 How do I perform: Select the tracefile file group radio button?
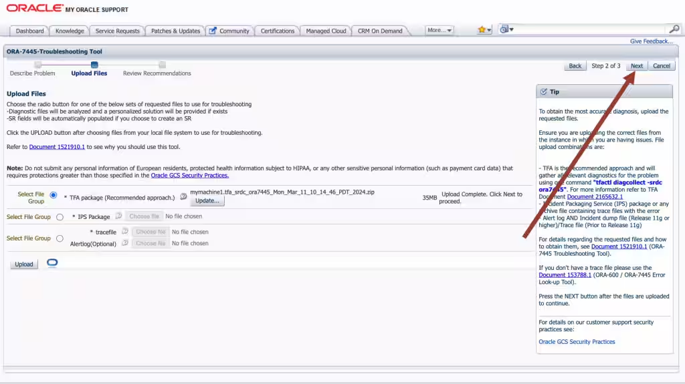point(60,238)
